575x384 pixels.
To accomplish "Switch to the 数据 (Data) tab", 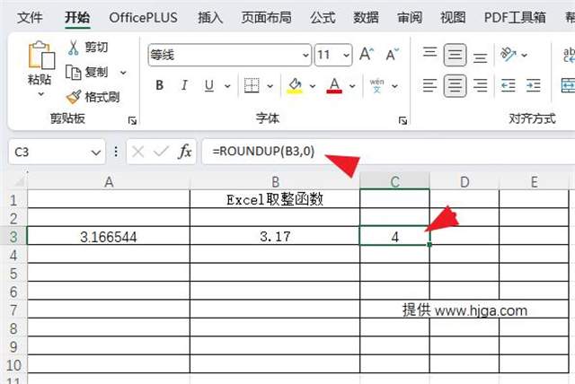I will point(366,17).
